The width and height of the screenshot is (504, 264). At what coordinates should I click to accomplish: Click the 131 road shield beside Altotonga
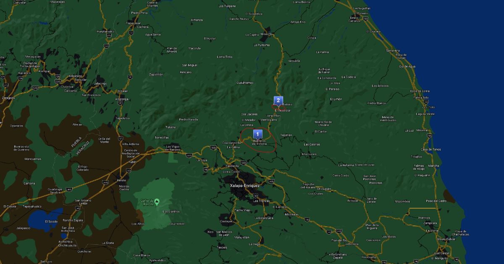click(x=121, y=103)
